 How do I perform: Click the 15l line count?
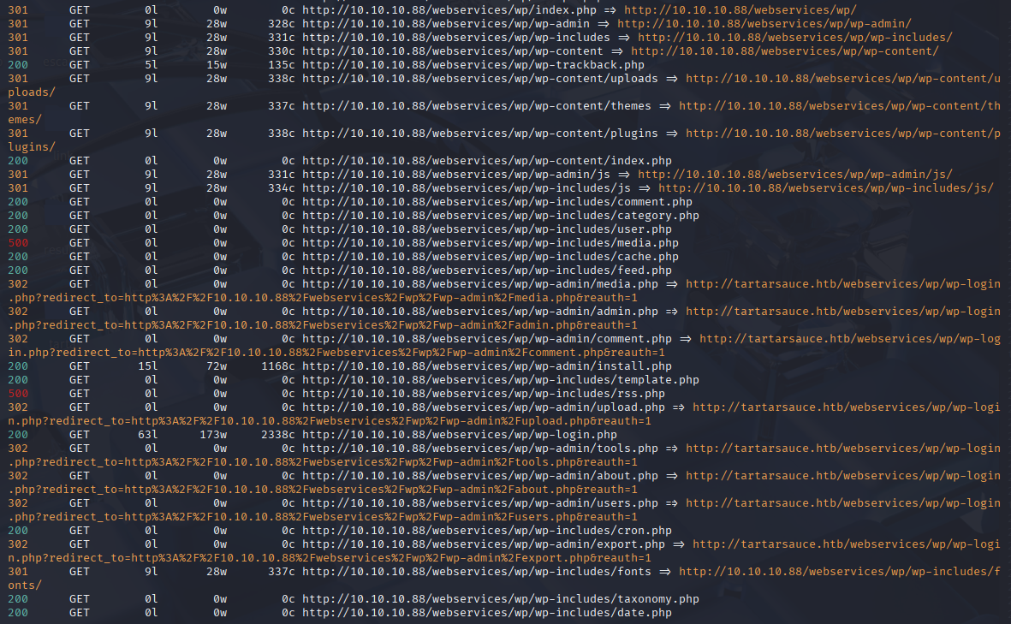(x=147, y=366)
